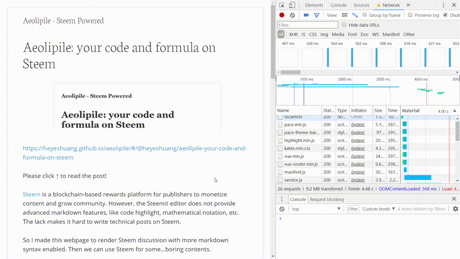Select the pace-theme-bar request row
This screenshot has height=259, width=460.
coord(339,133)
